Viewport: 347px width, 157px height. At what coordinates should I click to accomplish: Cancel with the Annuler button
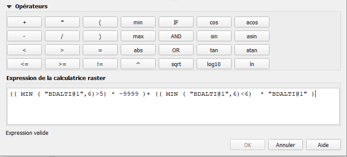(286, 145)
